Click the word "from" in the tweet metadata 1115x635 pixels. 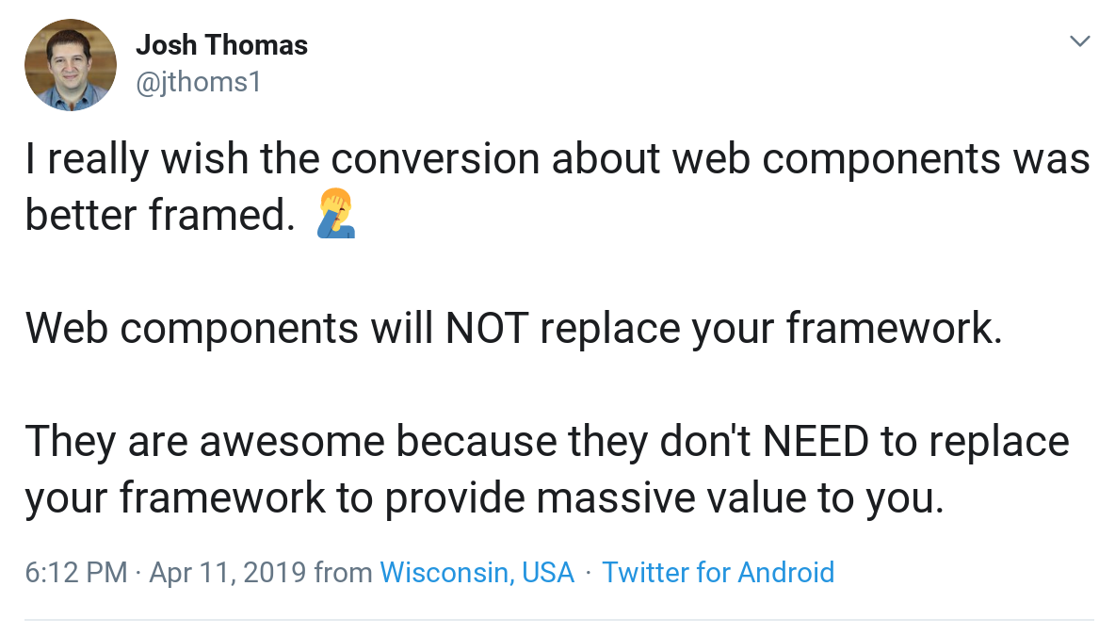344,573
